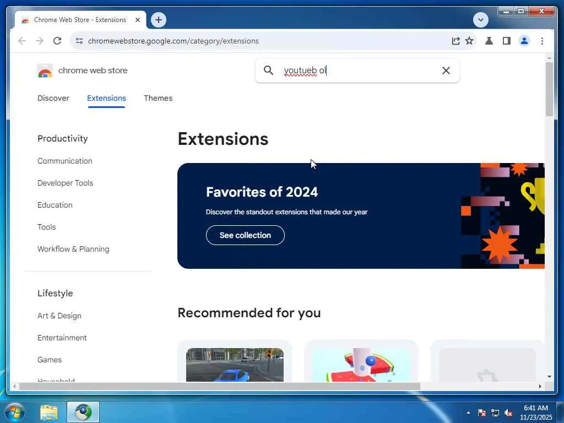This screenshot has height=423, width=564.
Task: Show hidden system tray icons
Action: click(x=468, y=413)
